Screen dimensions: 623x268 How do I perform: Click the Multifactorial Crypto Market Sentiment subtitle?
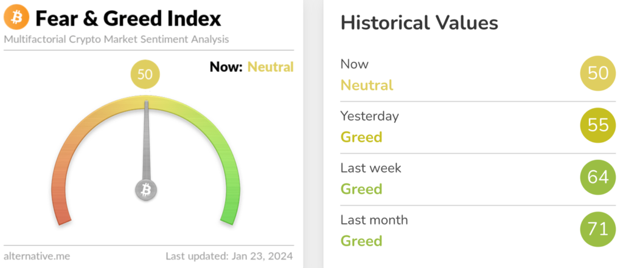pos(116,40)
